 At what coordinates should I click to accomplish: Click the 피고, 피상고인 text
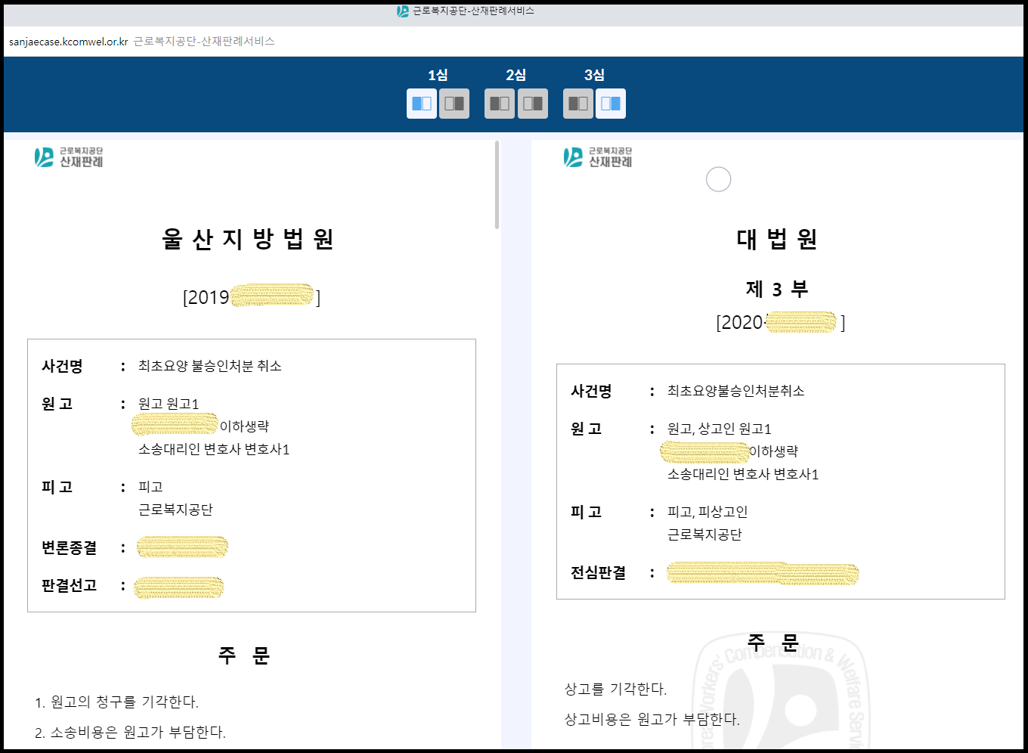[708, 512]
